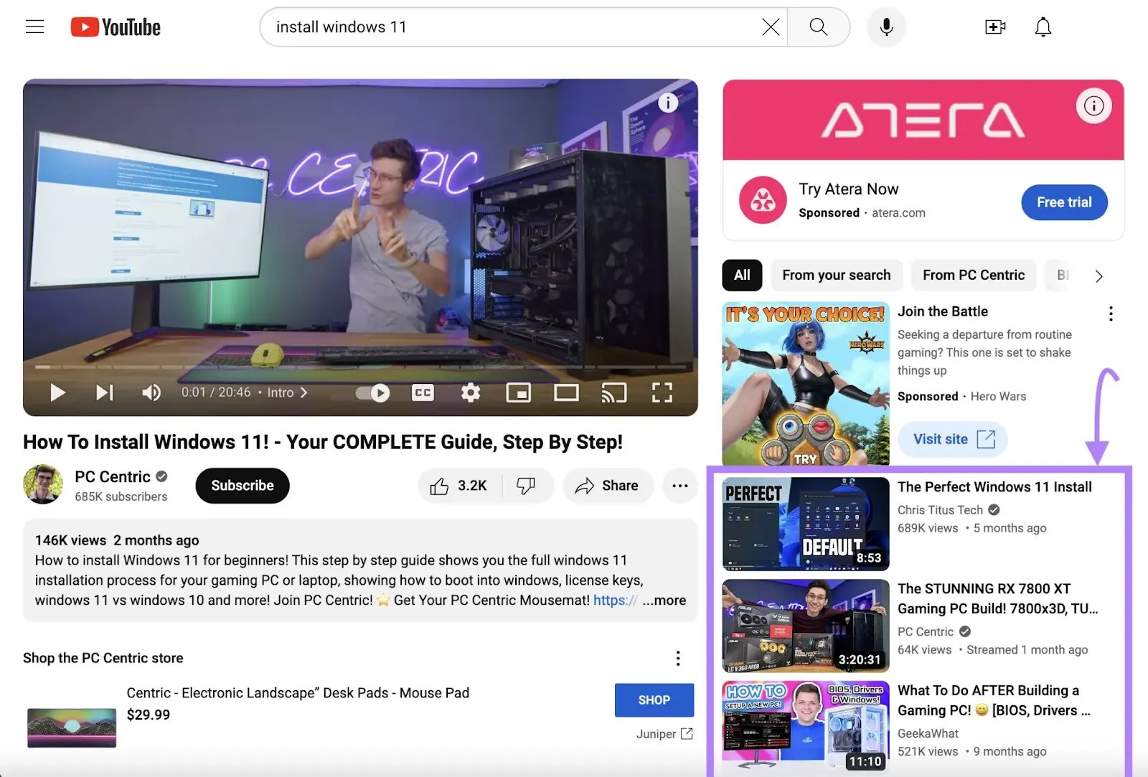Play the video
This screenshot has height=777, width=1148.
[57, 392]
